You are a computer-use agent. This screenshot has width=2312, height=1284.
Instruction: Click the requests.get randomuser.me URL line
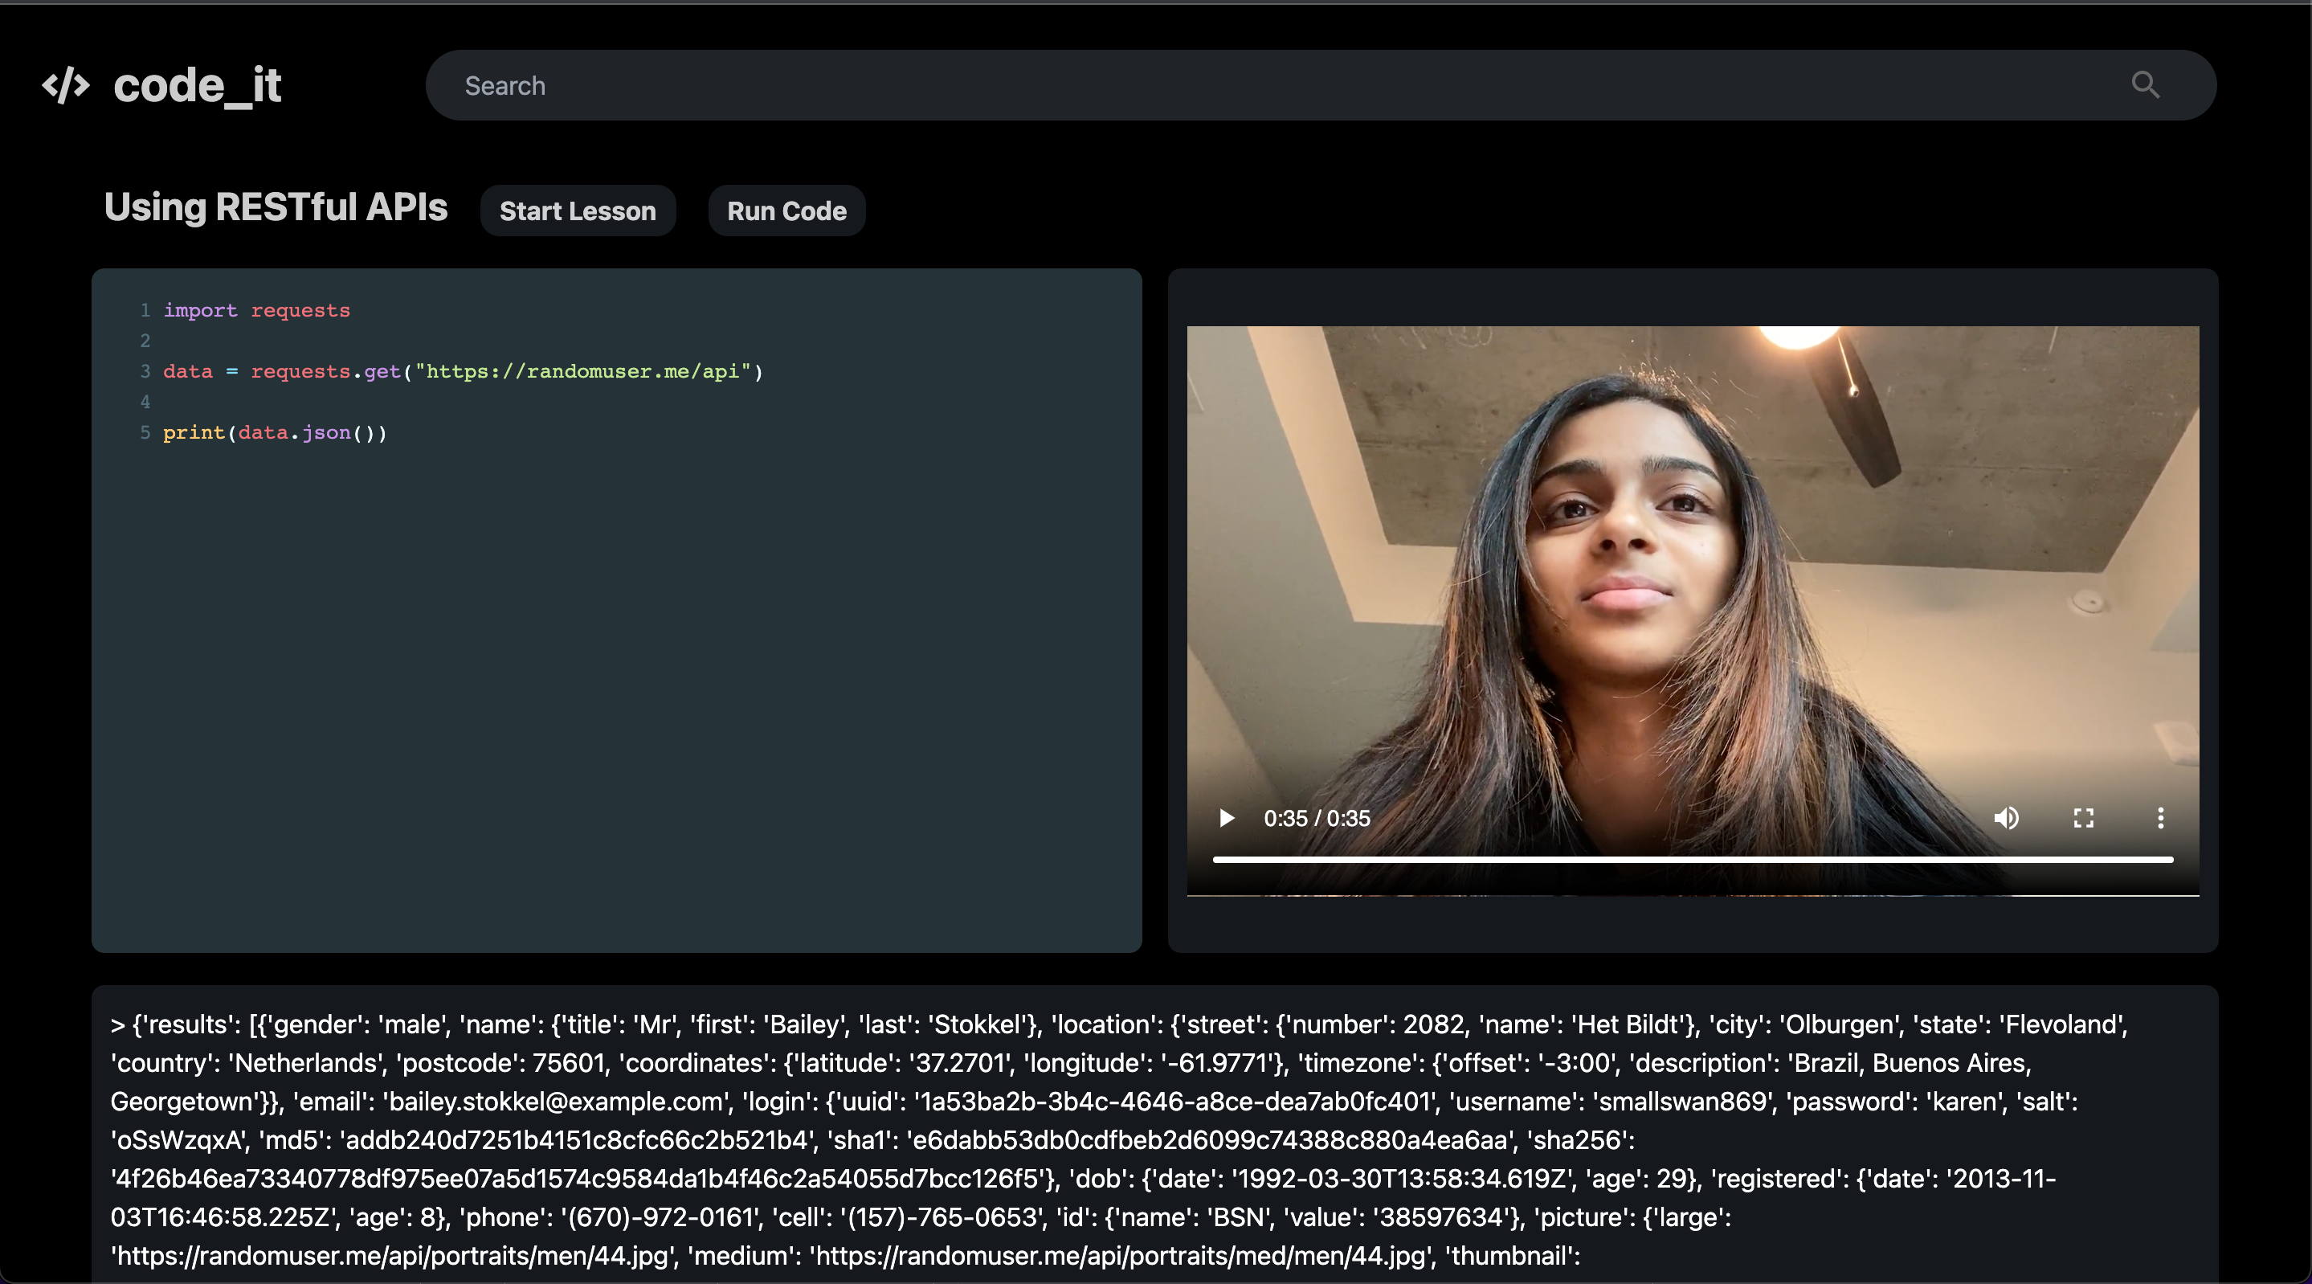coord(462,372)
